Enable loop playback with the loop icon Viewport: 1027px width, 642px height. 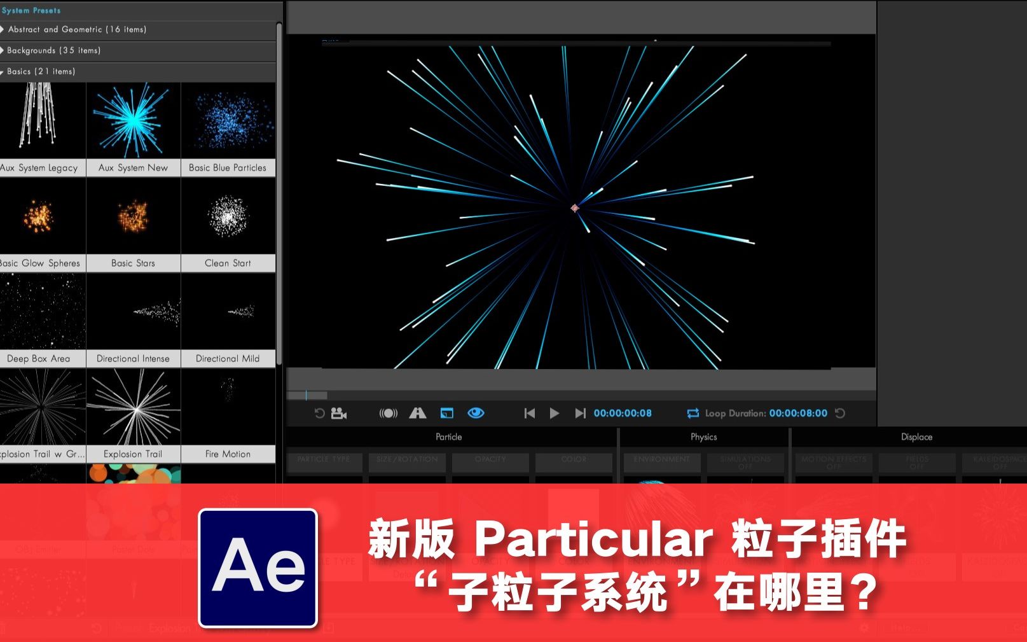692,413
